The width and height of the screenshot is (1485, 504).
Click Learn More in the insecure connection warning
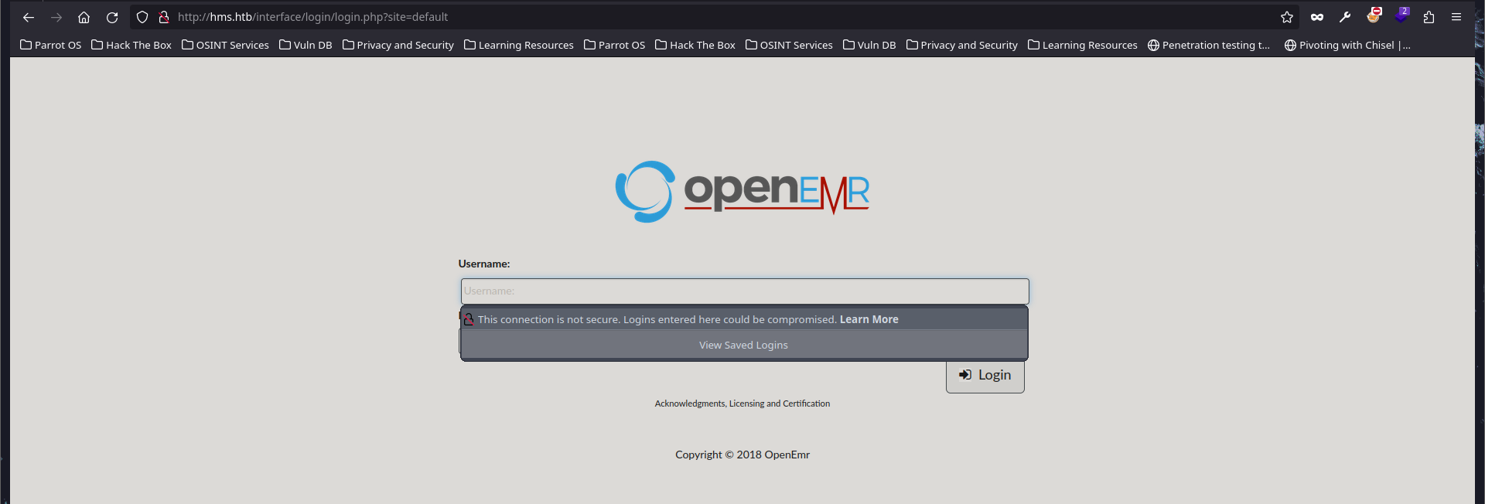click(869, 319)
